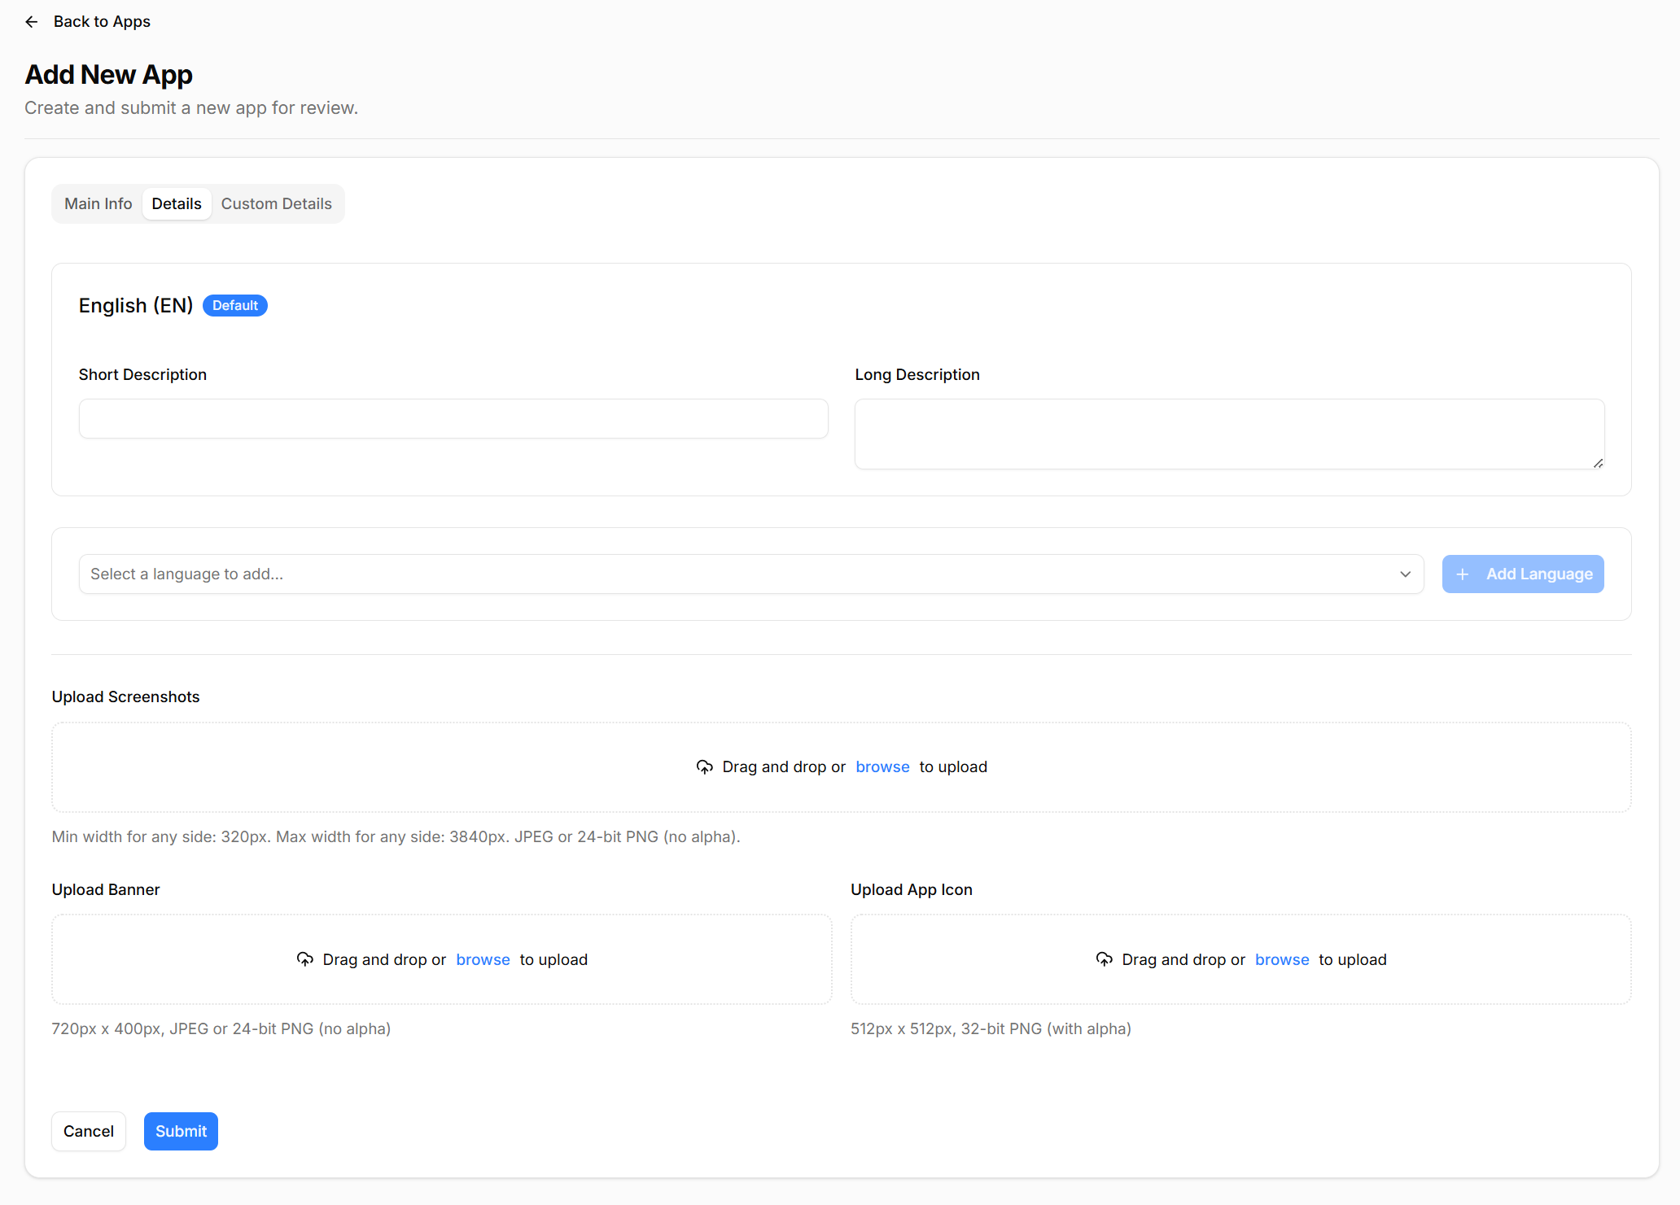1680x1205 pixels.
Task: Click the back arrow icon
Action: coord(32,21)
